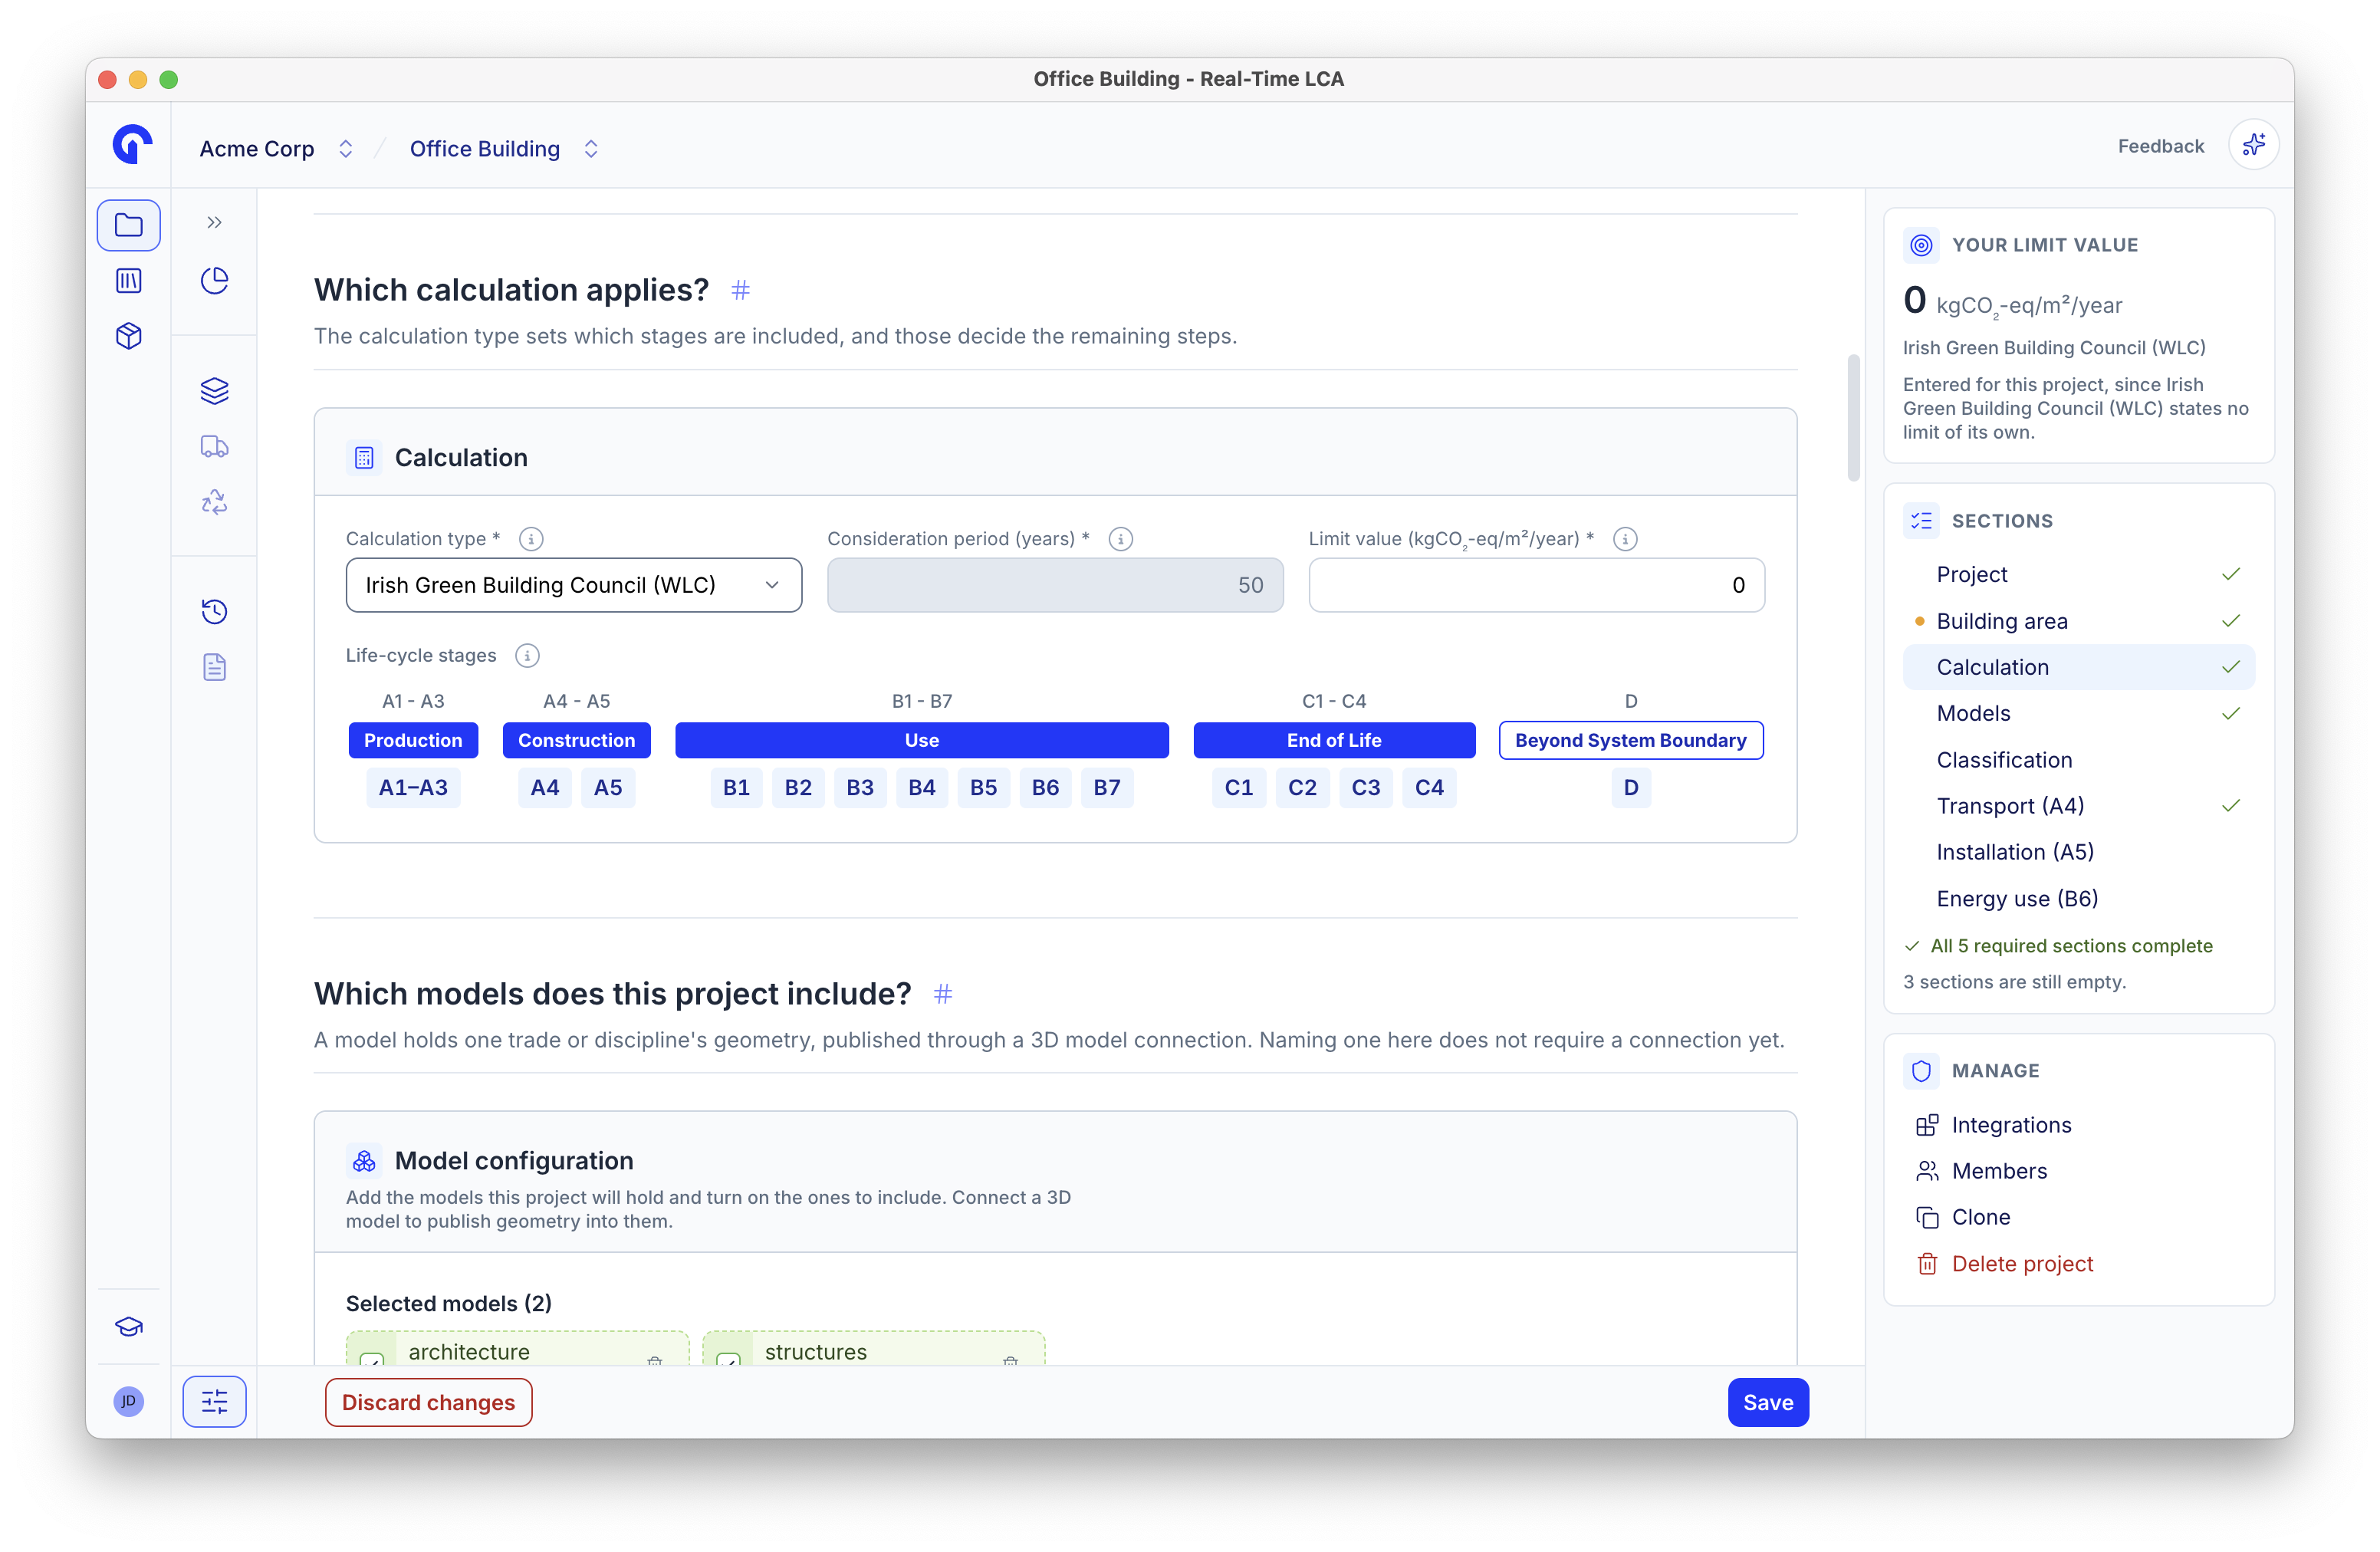The image size is (2380, 1552).
Task: Click the app logo in top-left
Action: (132, 145)
